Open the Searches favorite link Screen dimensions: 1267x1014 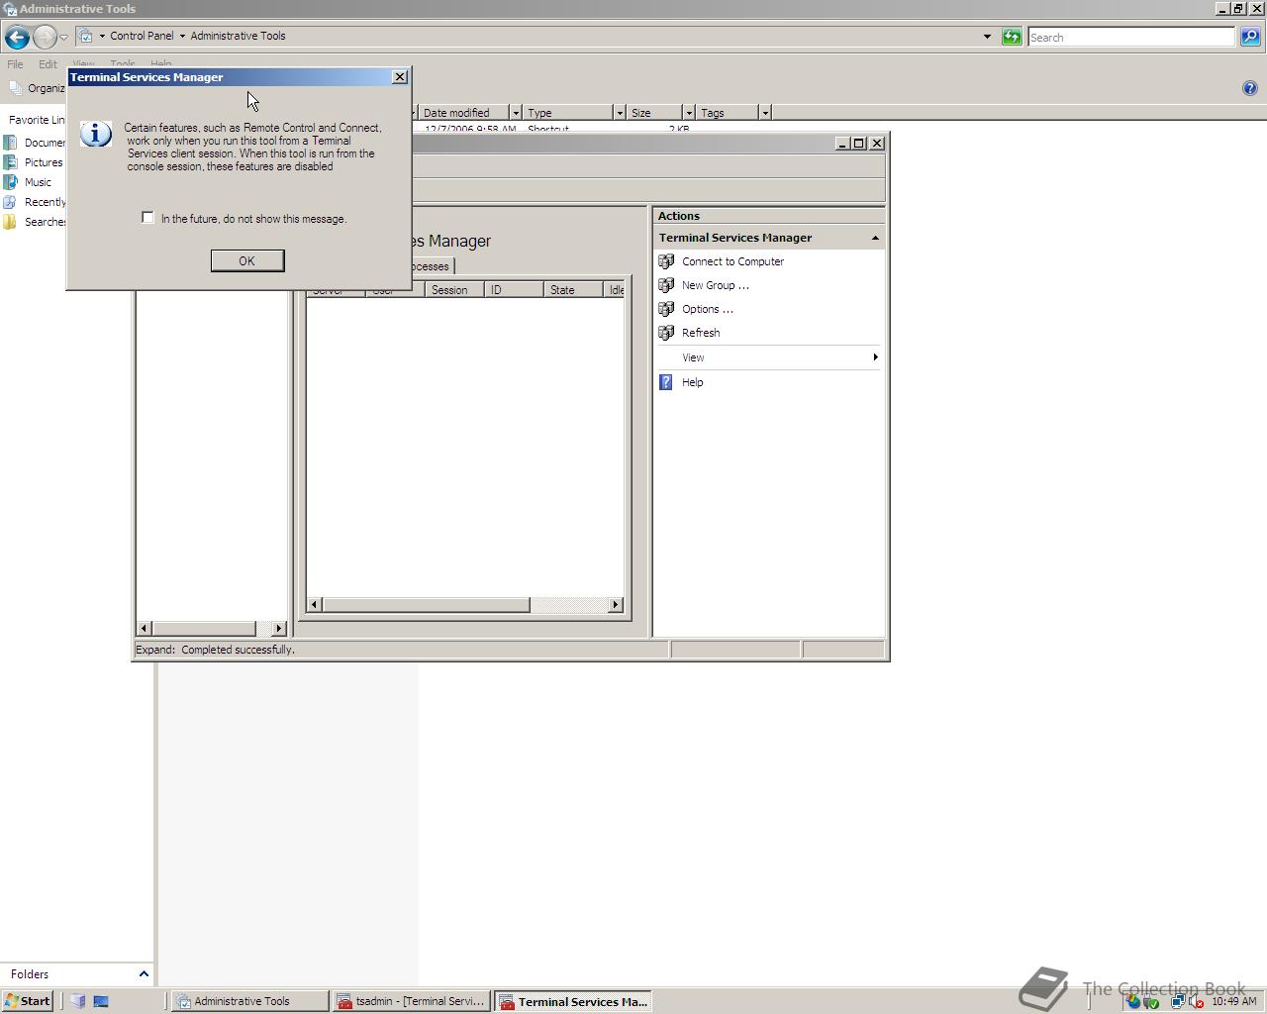pyautogui.click(x=34, y=222)
